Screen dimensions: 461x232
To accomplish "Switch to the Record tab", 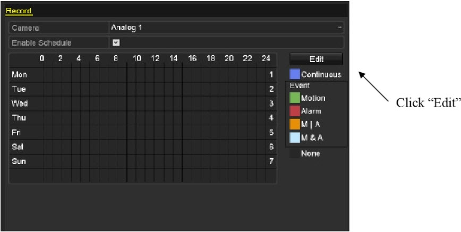I will click(x=19, y=11).
